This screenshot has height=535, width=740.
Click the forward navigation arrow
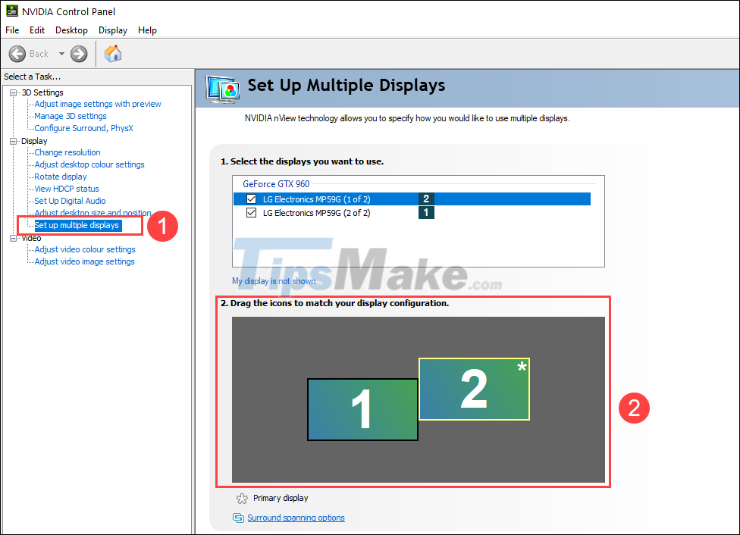pyautogui.click(x=78, y=53)
